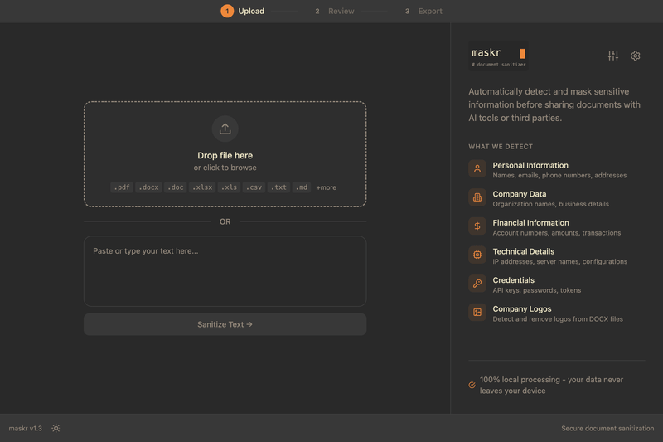
Task: Click the .md file type chip
Action: [302, 187]
